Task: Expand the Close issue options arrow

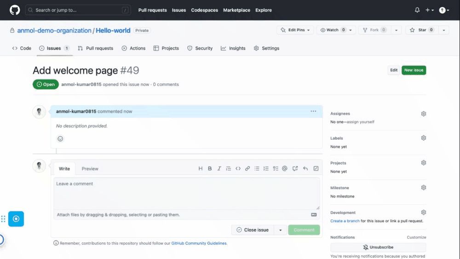Action: [281, 230]
